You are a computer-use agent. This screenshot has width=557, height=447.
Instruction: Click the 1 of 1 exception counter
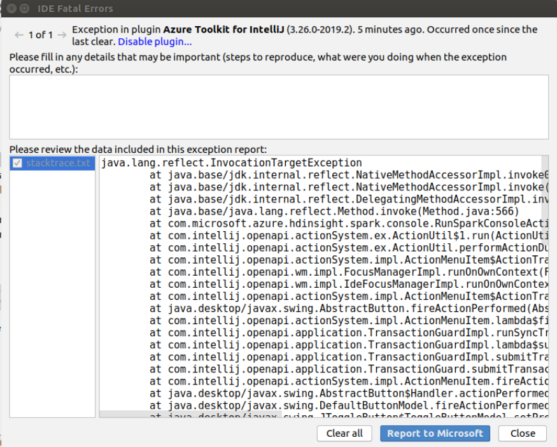pos(41,35)
